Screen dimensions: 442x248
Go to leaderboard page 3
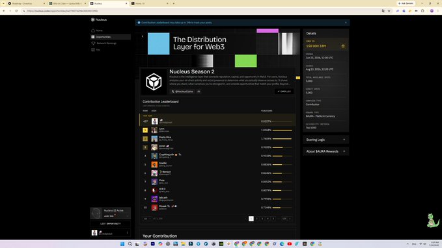[x=262, y=219]
